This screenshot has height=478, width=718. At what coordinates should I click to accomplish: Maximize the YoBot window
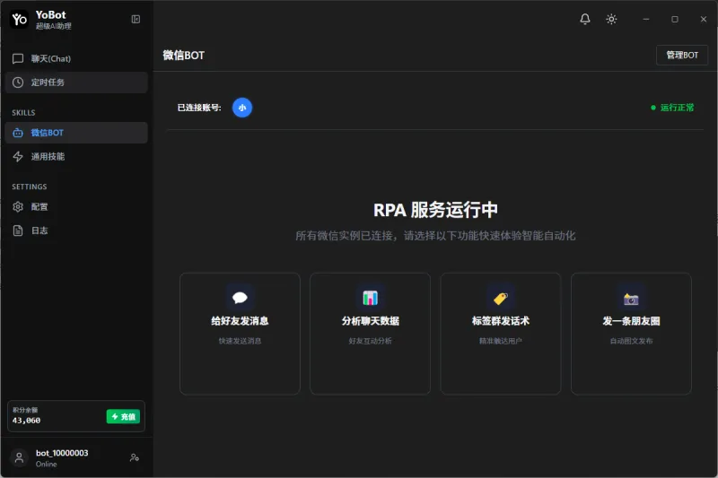pyautogui.click(x=675, y=19)
